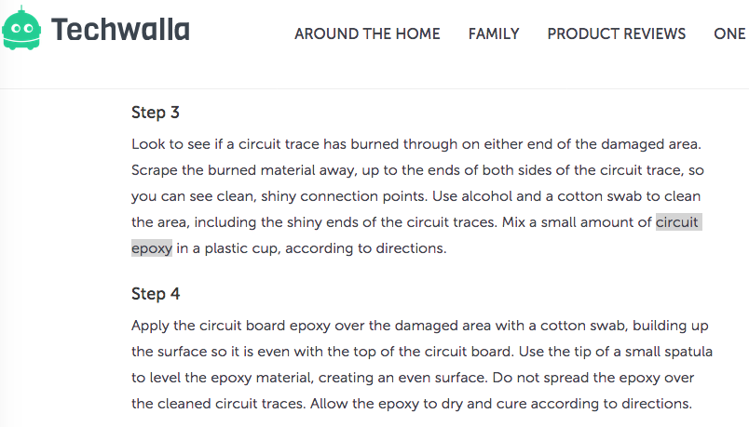
Task: Open the Around The Home menu
Action: click(367, 33)
